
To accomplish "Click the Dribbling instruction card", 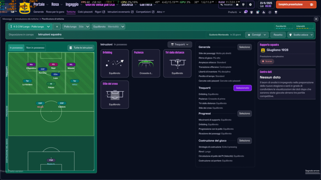I will (114, 63).
